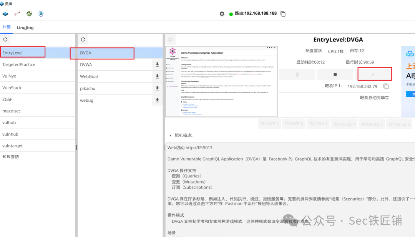Click the Web访问:http://IP:5013 line

coord(190,148)
